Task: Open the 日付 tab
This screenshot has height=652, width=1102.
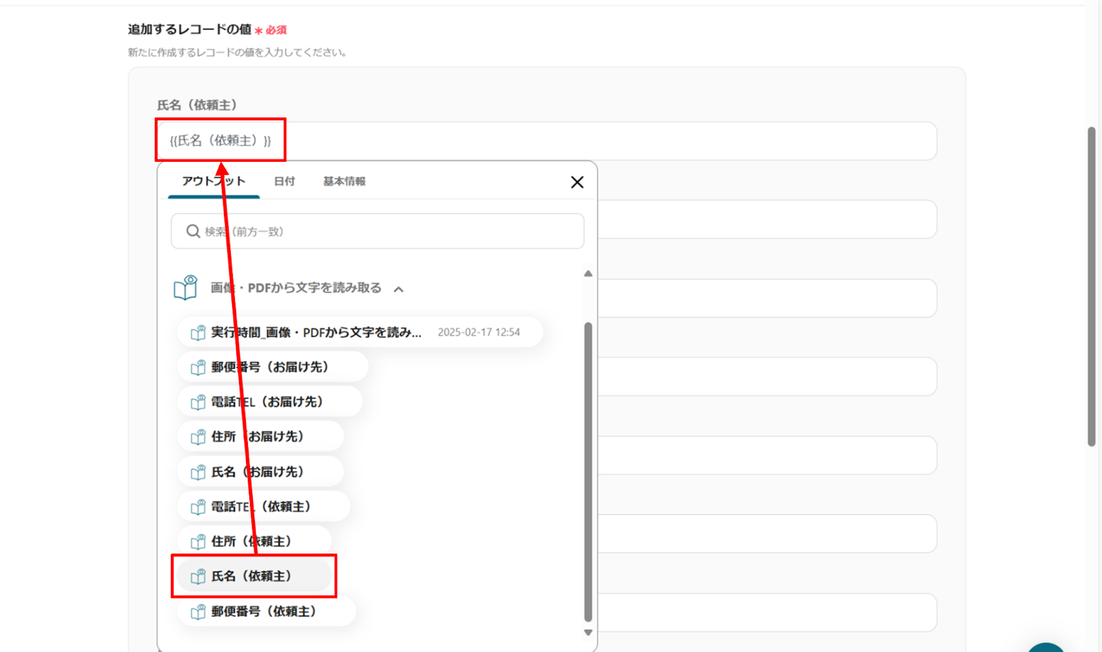Action: pyautogui.click(x=284, y=181)
